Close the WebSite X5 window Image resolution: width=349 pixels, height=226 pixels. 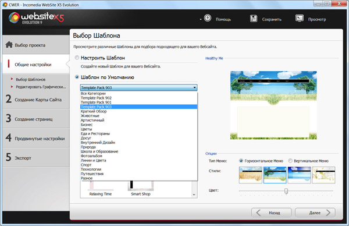(339, 3)
